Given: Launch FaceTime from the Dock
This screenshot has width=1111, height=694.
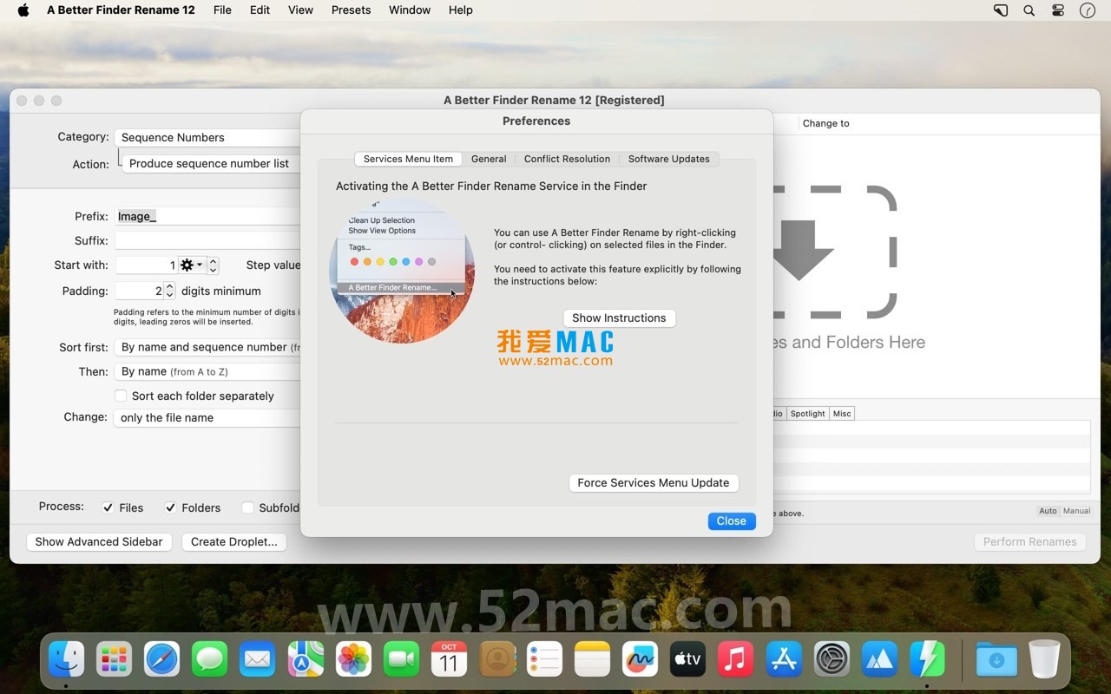Looking at the screenshot, I should (x=401, y=659).
